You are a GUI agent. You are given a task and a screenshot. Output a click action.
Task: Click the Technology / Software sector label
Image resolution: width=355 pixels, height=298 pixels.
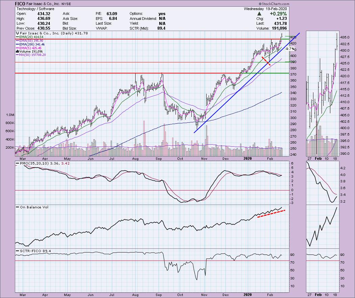35,9
